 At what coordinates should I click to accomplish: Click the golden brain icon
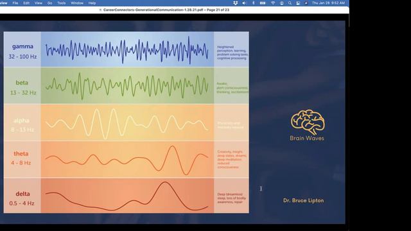coord(308,122)
